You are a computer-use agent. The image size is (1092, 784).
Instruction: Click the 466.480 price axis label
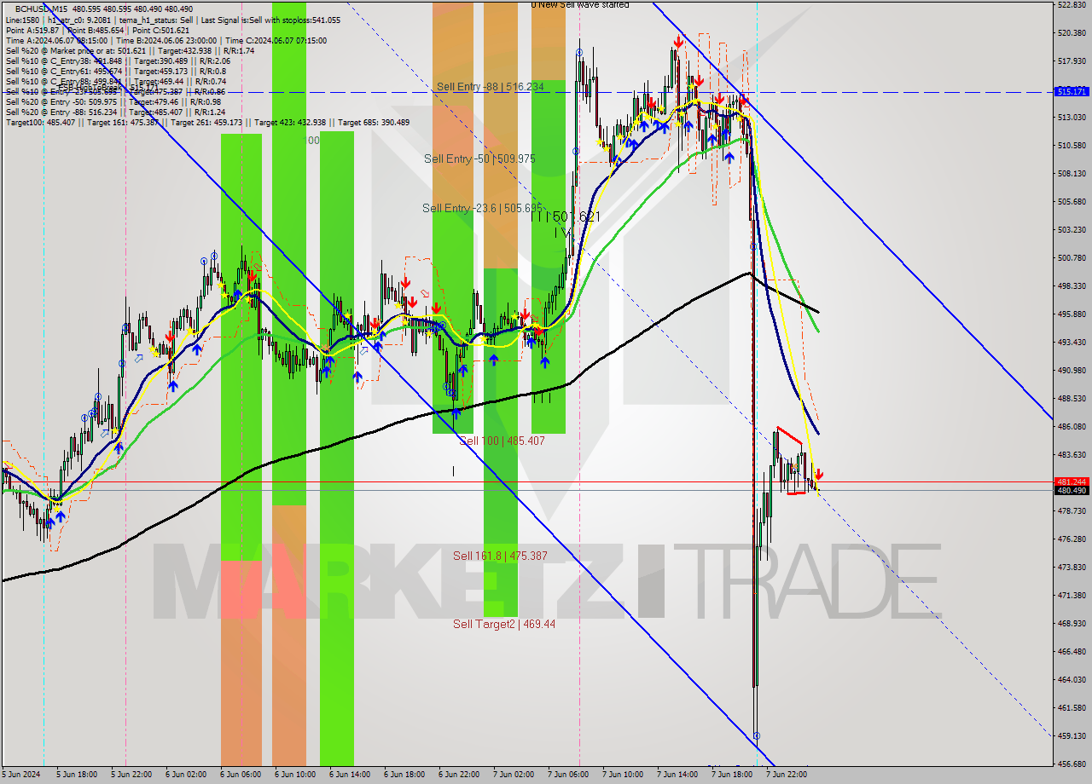(x=1072, y=651)
